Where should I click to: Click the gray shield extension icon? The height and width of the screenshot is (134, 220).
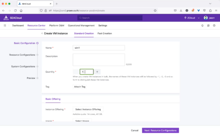click(x=205, y=11)
